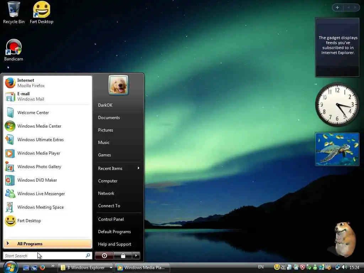
Task: Click the feed headlines gadget
Action: [337, 47]
